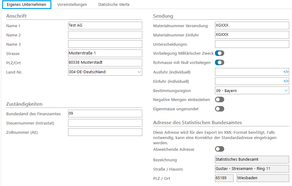Focus the Strasse text field

[105, 53]
